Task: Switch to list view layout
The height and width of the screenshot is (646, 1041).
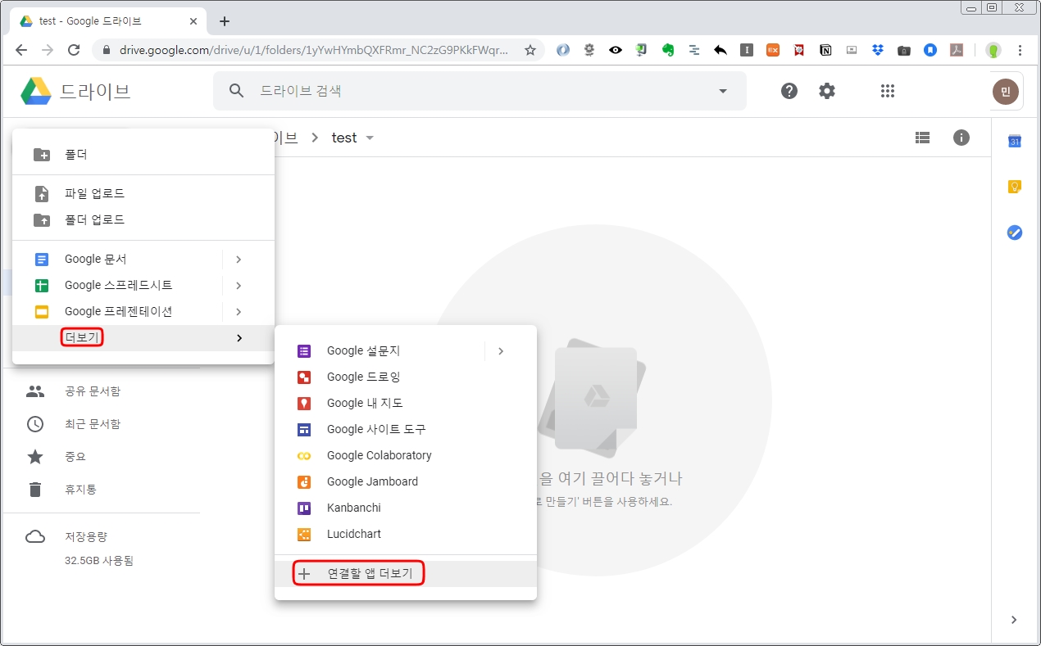Action: tap(922, 138)
